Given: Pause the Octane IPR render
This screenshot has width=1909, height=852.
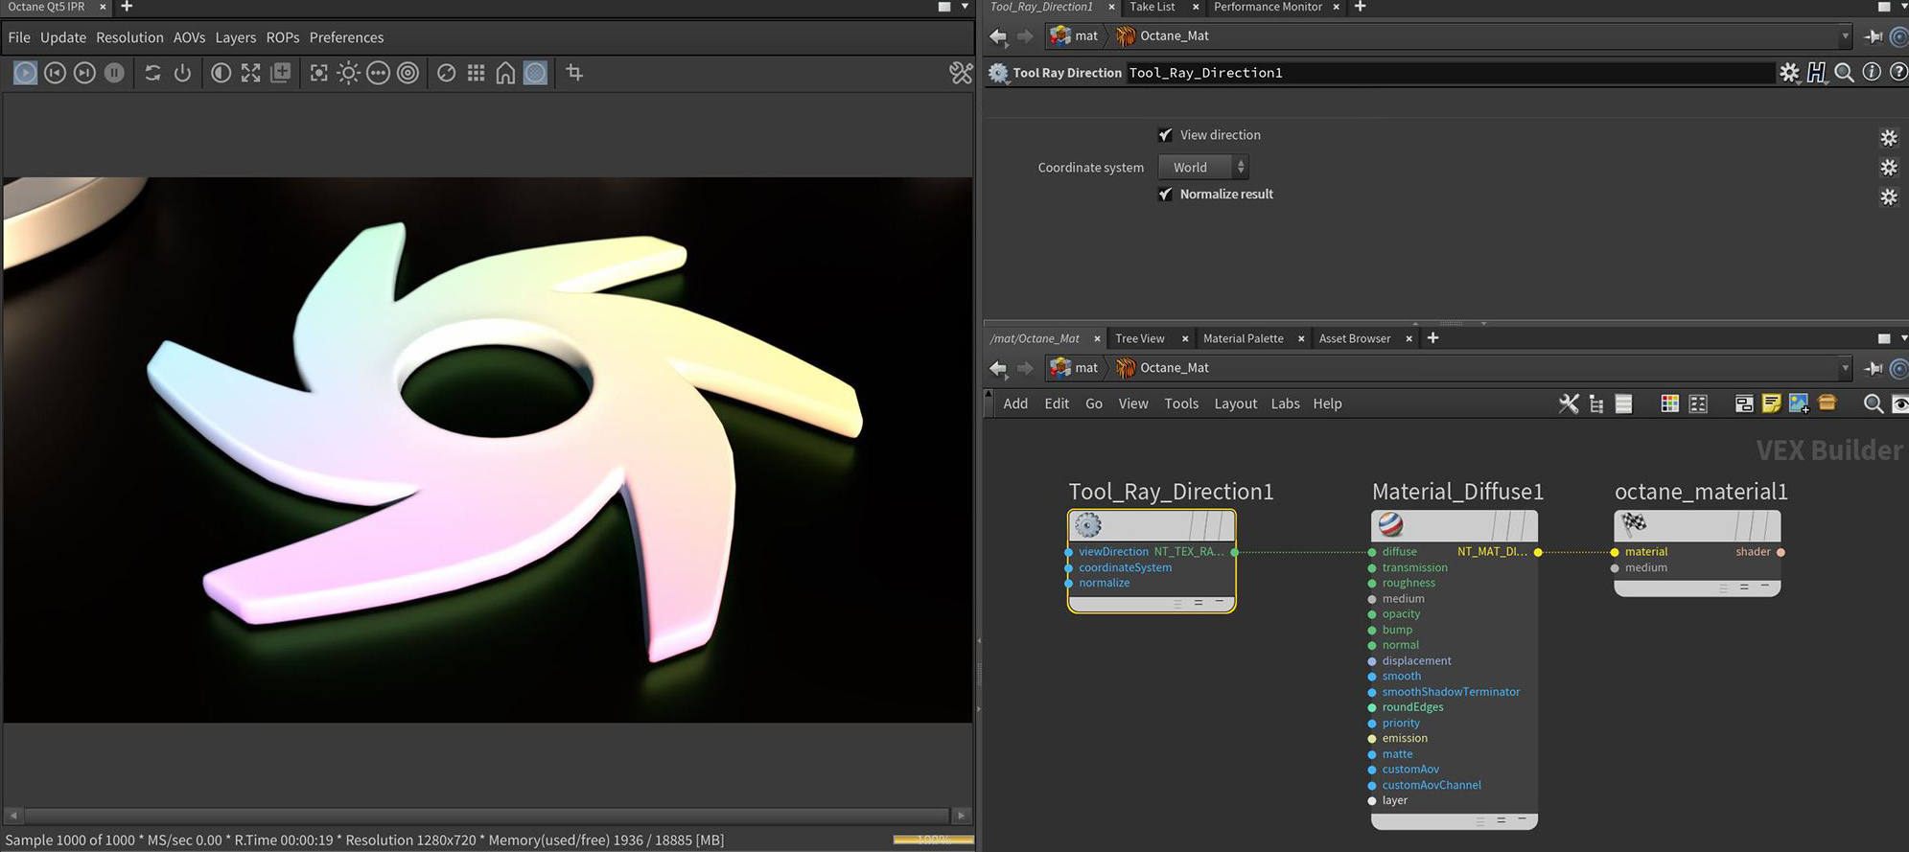Looking at the screenshot, I should (114, 73).
